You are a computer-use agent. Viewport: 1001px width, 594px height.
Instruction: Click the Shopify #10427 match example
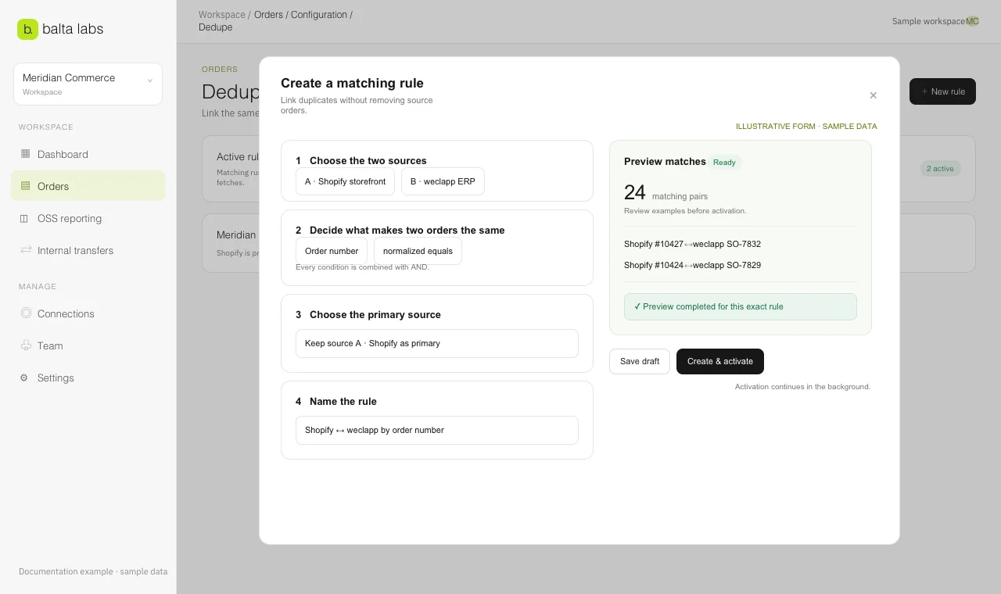pos(693,244)
